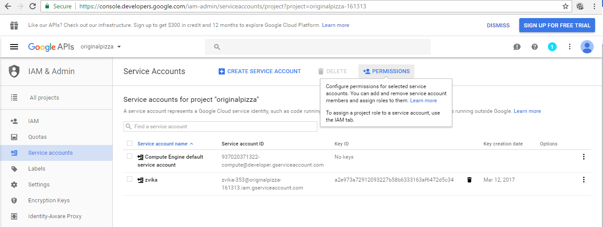Click SIGN UP FOR FREE TRIAL

coord(557,26)
